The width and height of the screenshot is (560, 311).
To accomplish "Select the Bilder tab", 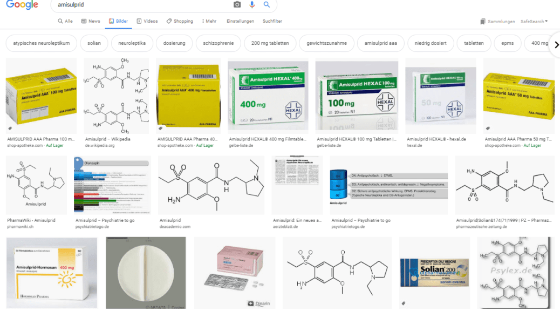I will coord(118,21).
